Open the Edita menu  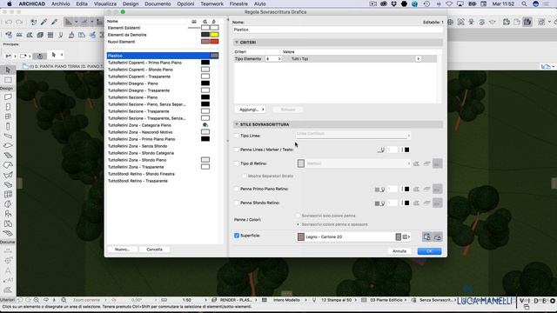(82, 3)
